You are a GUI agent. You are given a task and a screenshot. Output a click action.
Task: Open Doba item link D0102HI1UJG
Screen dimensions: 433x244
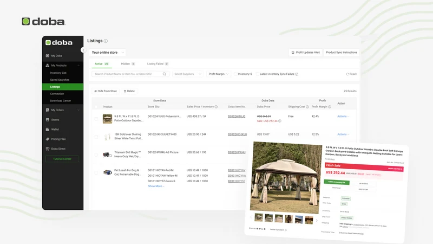[237, 117]
